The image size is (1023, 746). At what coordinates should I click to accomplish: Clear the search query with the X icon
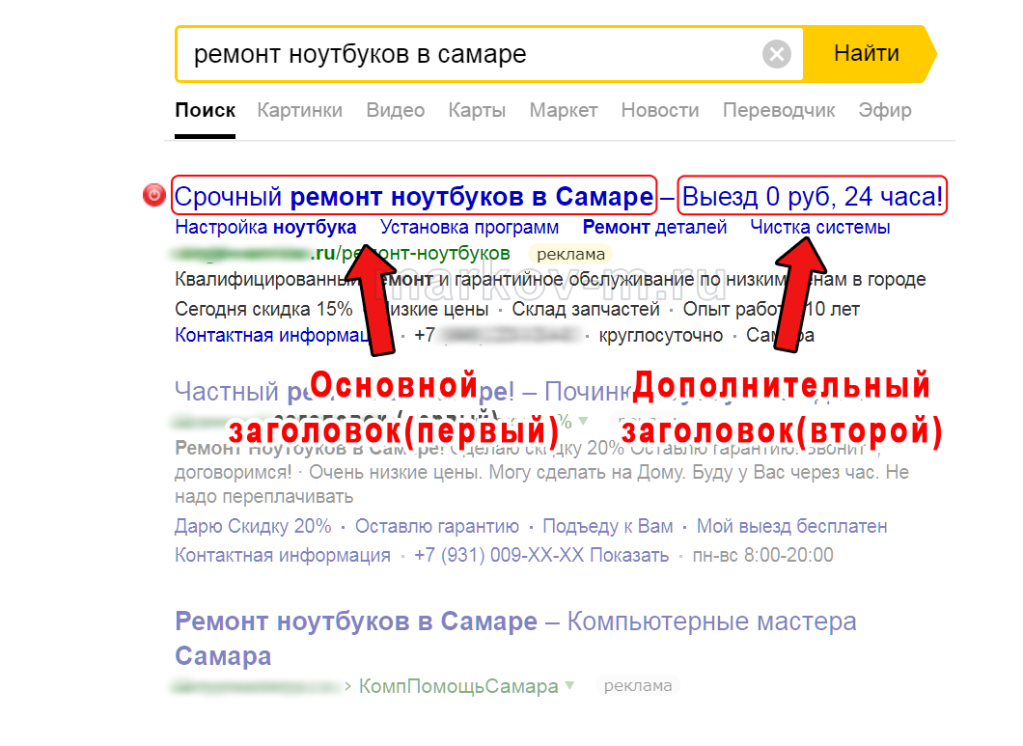(x=776, y=54)
